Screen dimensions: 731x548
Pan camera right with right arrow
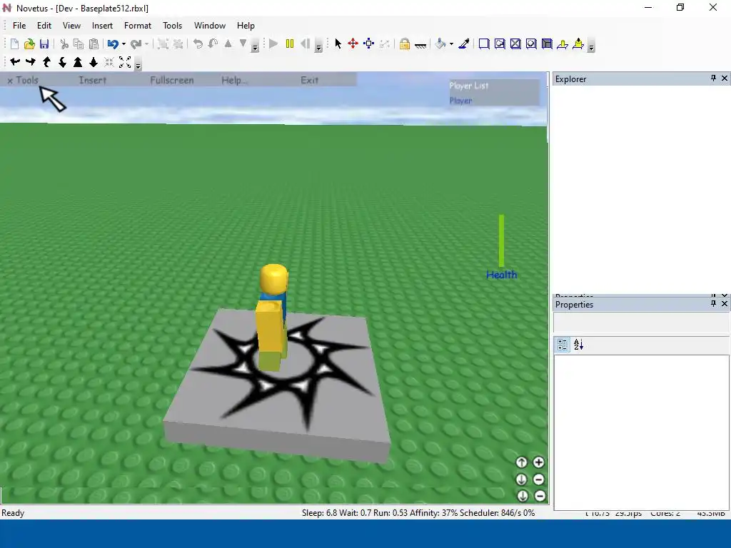coord(31,61)
